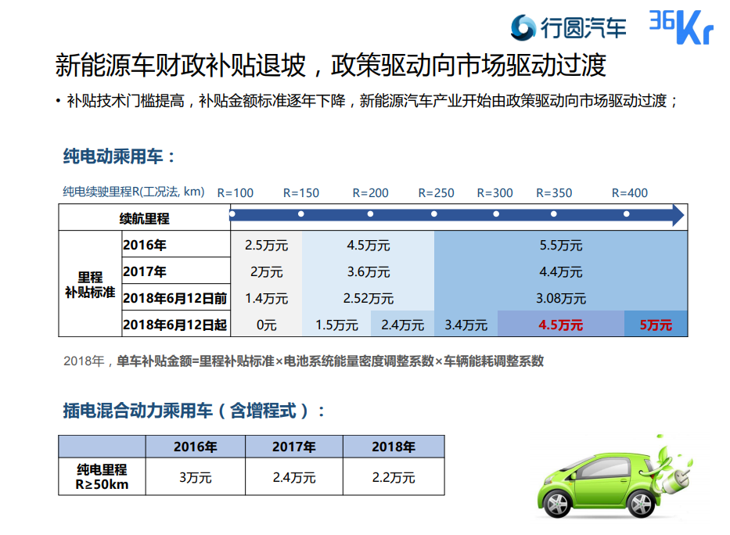Click the 2.5万元 cell
The height and width of the screenshot is (535, 730).
(x=266, y=245)
